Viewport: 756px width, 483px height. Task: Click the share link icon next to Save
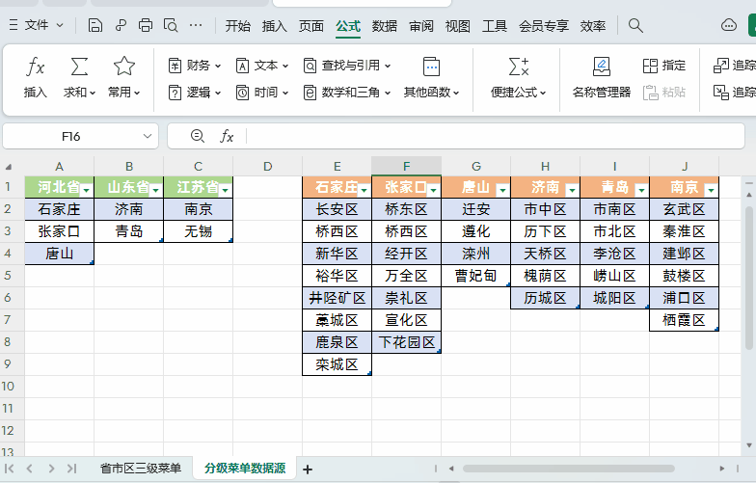click(121, 25)
